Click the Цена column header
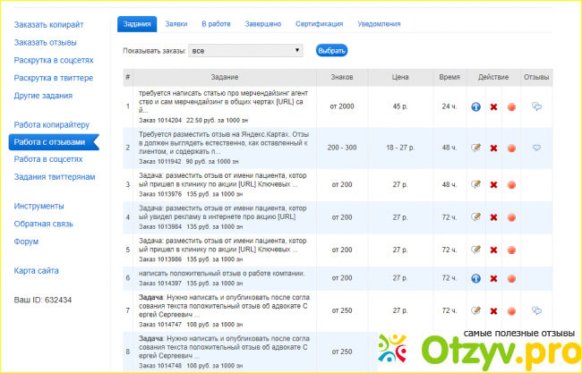 tap(399, 78)
